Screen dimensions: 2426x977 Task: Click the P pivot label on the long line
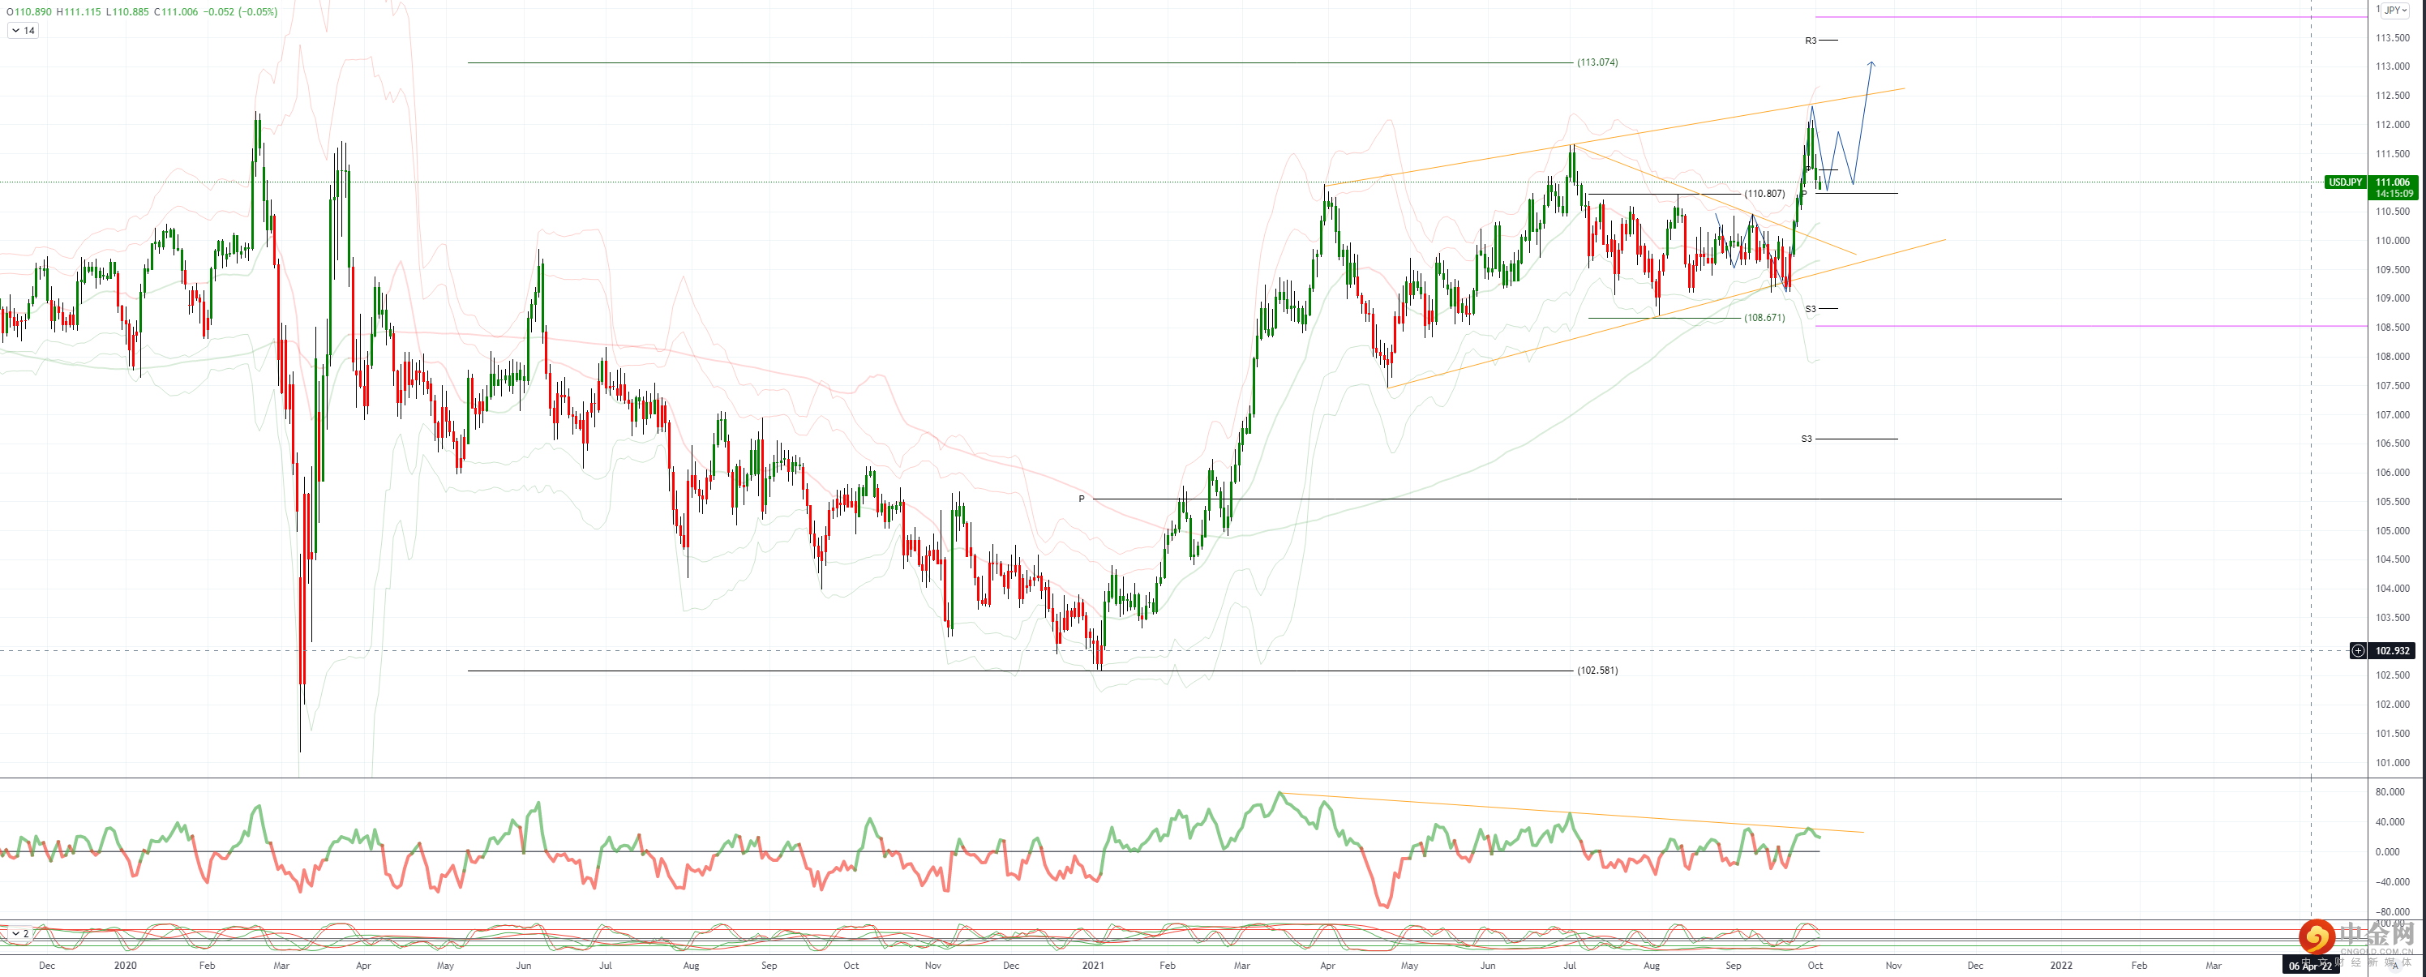point(1081,499)
